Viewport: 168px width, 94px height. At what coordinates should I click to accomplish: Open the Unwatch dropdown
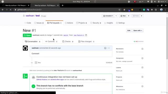(x=108, y=16)
